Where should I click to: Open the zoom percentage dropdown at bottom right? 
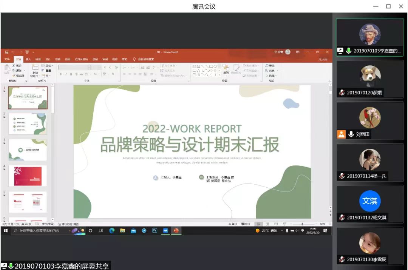pos(323,224)
